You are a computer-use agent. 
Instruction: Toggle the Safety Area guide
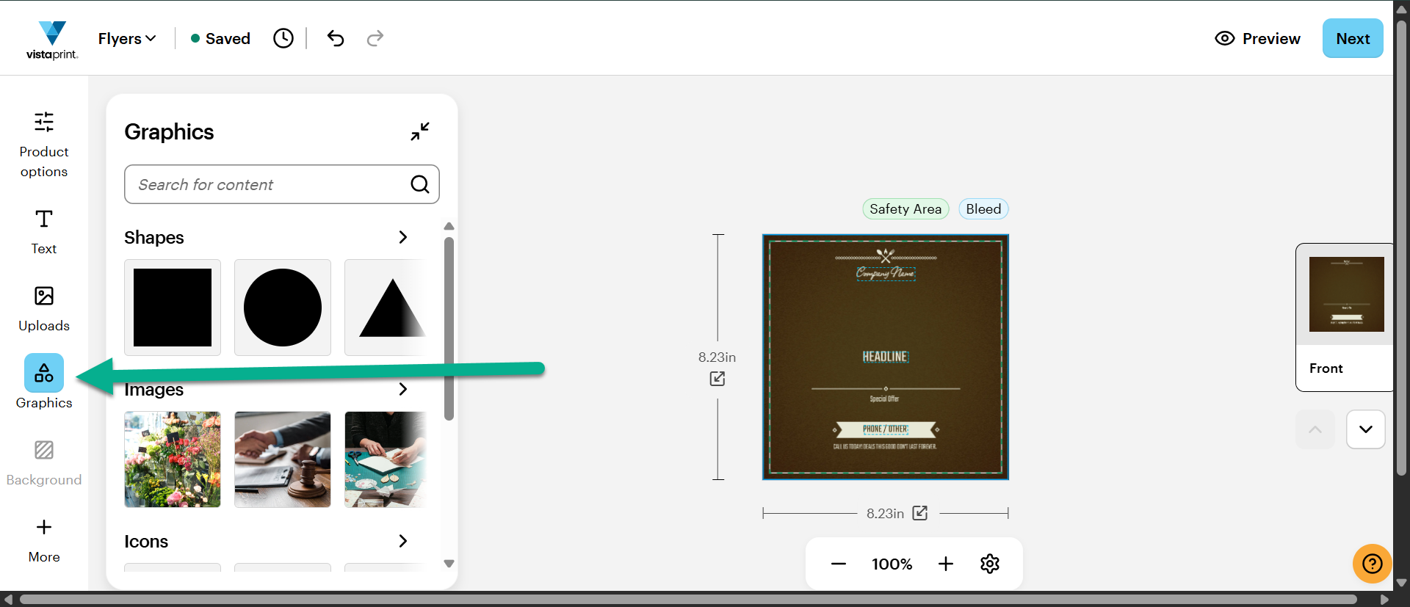point(905,209)
